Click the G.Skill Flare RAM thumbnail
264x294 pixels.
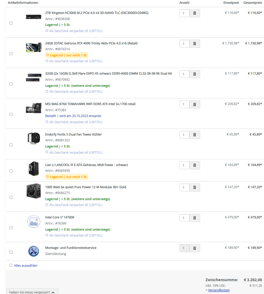[x=34, y=78]
